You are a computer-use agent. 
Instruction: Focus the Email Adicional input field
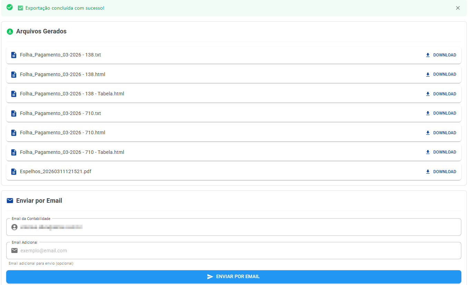click(234, 251)
